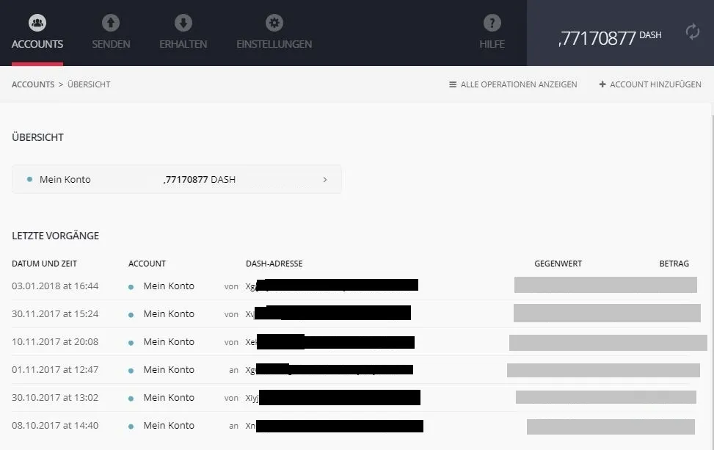
Task: Switch to the ERHALTEN tab label
Action: 183,44
